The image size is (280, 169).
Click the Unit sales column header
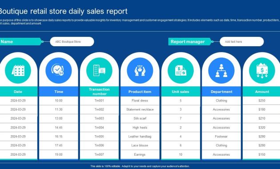(x=181, y=92)
